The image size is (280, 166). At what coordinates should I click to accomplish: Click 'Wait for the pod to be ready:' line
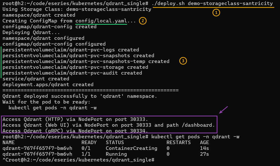[46, 102]
